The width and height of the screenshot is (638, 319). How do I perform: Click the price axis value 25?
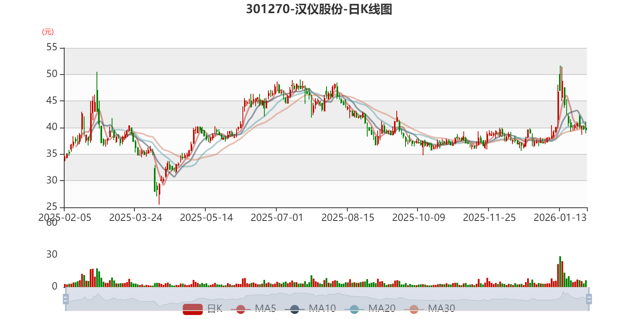pyautogui.click(x=52, y=207)
